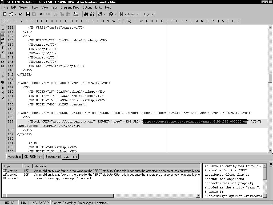Image resolution: width=273 pixels, height=205 pixels.
Task: Open the spell check dropdown arrow
Action: (105, 14)
